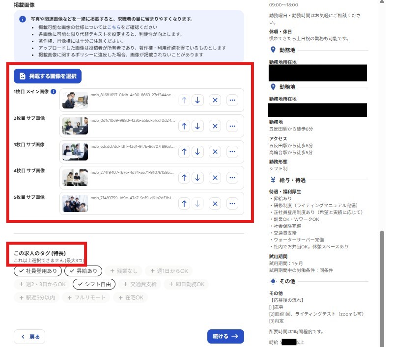Image resolution: width=393 pixels, height=347 pixels.
Task: Open the ellipsis menu of 5th sub image
Action: pos(232,204)
